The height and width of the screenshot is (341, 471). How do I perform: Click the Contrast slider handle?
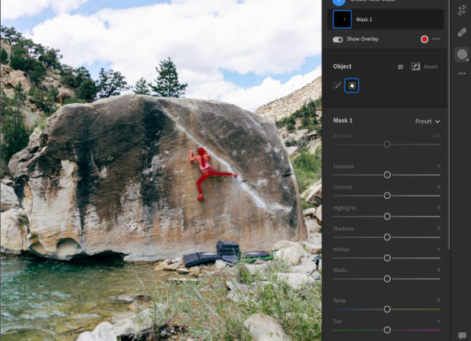(x=387, y=196)
